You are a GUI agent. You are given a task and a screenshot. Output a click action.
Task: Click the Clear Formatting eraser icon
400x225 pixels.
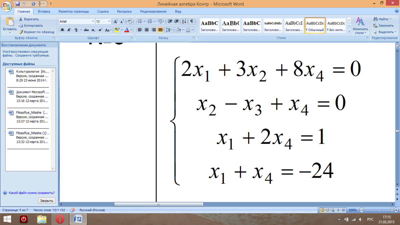tap(130, 21)
